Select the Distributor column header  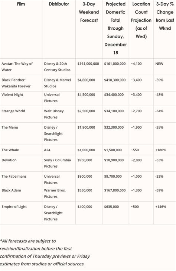(59, 4)
